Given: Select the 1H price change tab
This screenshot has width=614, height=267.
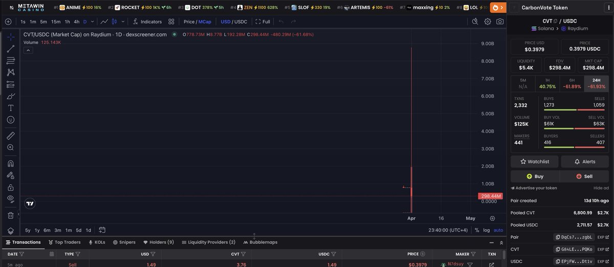Looking at the screenshot, I should 547,84.
